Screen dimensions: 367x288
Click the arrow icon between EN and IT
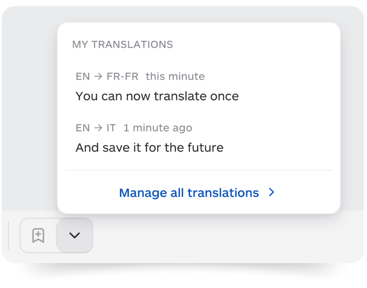pos(98,128)
